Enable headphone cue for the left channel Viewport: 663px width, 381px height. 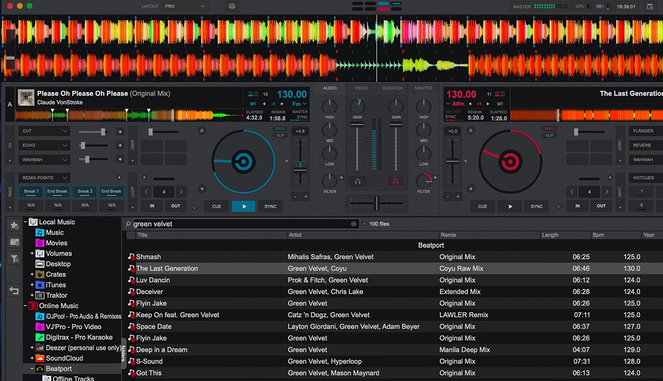coord(358,182)
